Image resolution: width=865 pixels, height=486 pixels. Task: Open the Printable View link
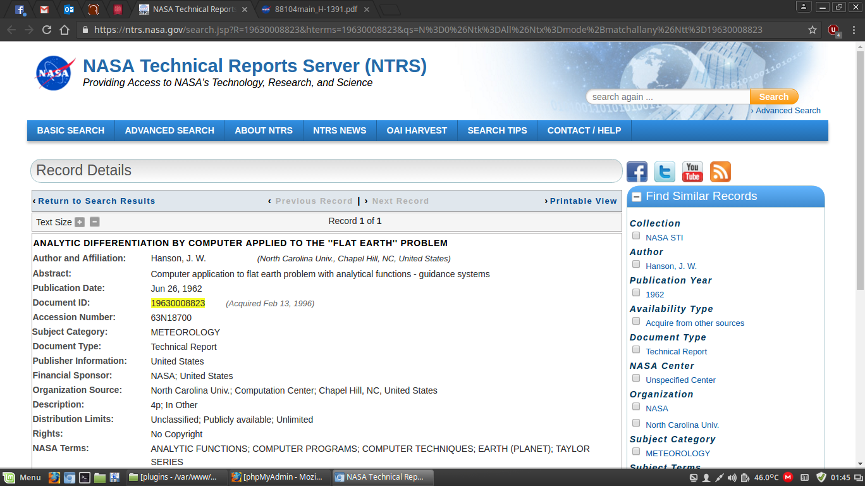click(583, 201)
